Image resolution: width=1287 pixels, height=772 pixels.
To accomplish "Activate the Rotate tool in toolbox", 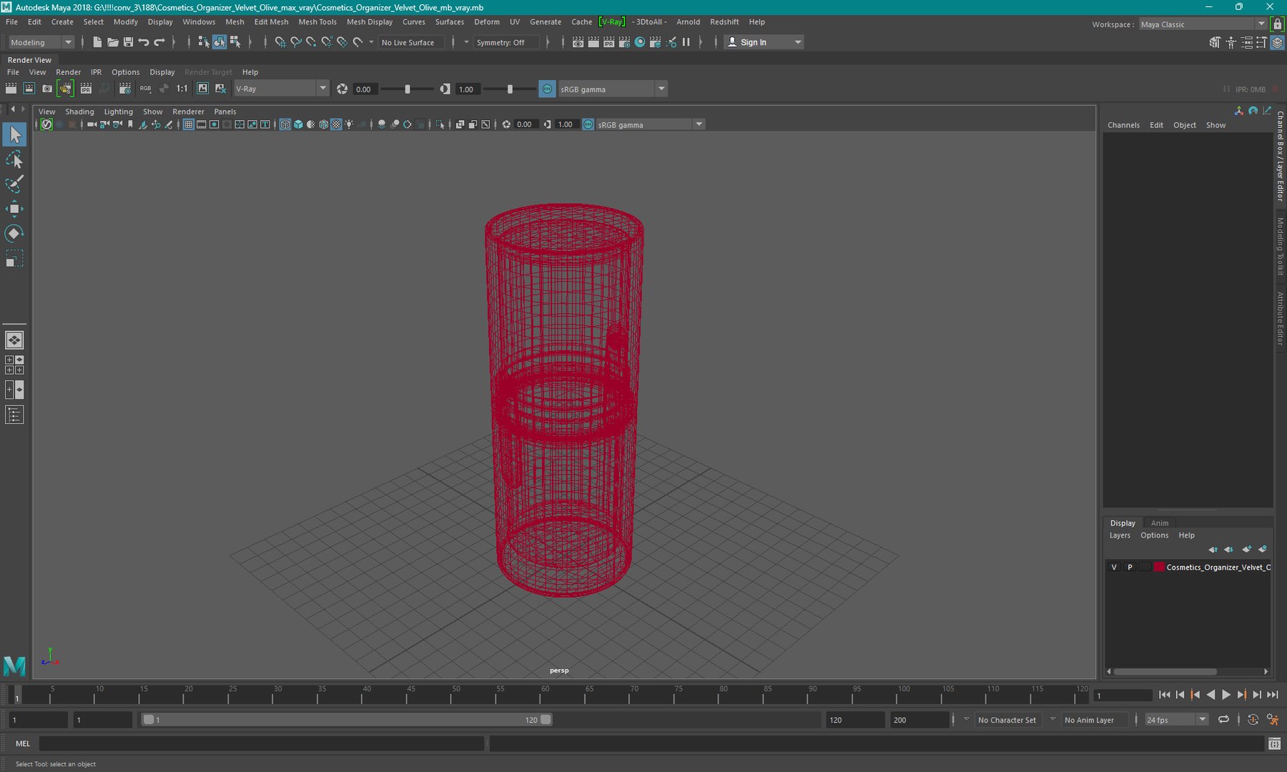I will [x=14, y=233].
